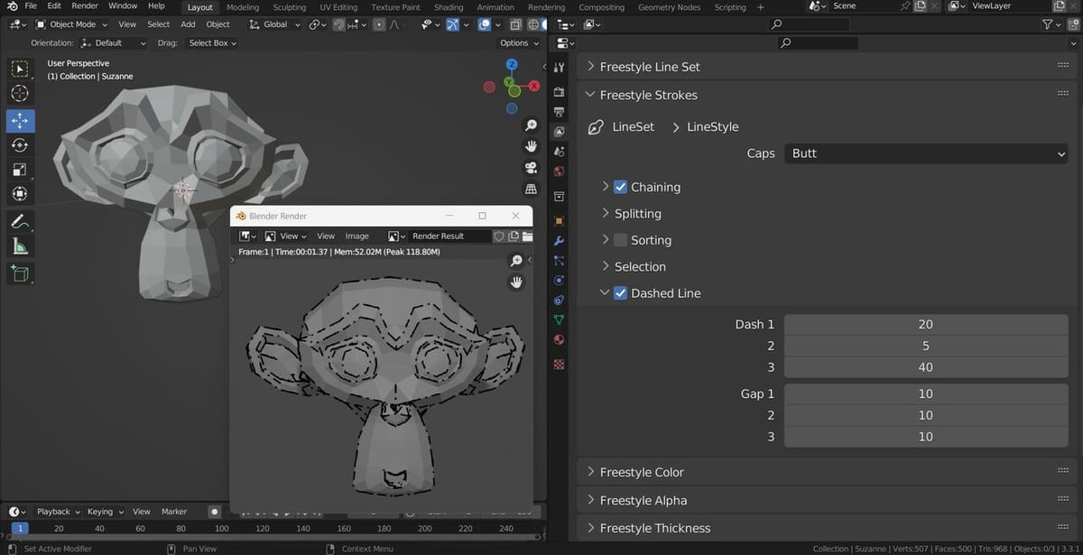Open the Material properties tab

[x=559, y=339]
